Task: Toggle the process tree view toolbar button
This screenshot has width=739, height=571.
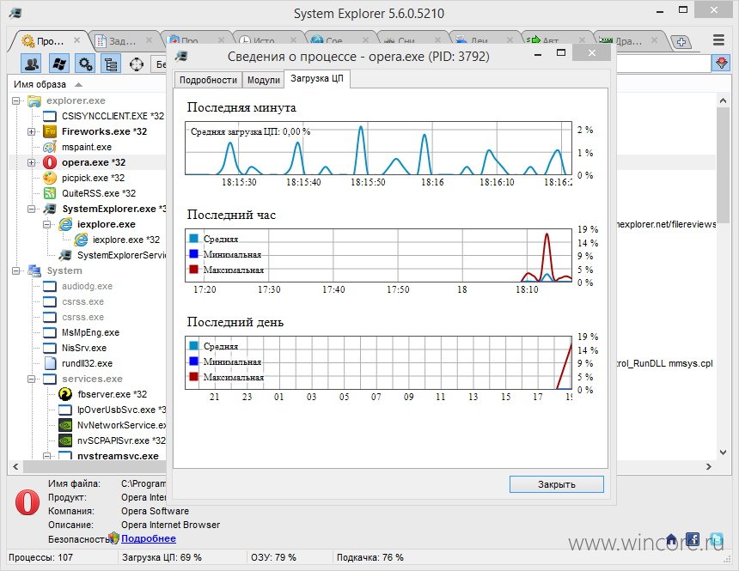Action: pos(111,64)
